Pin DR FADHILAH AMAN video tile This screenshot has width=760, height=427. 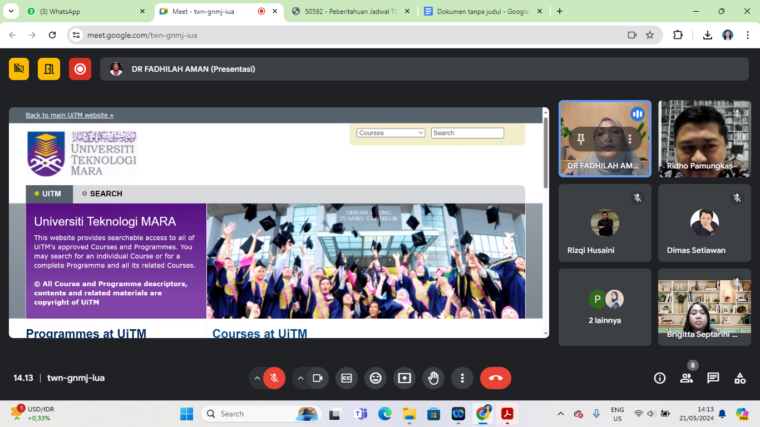[581, 138]
